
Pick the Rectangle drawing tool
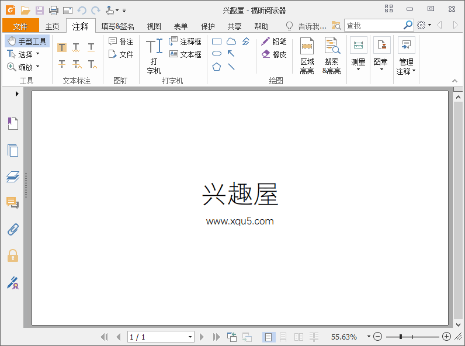[217, 41]
